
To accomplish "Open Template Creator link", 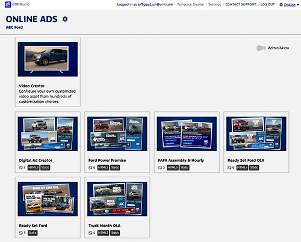I will (190, 4).
